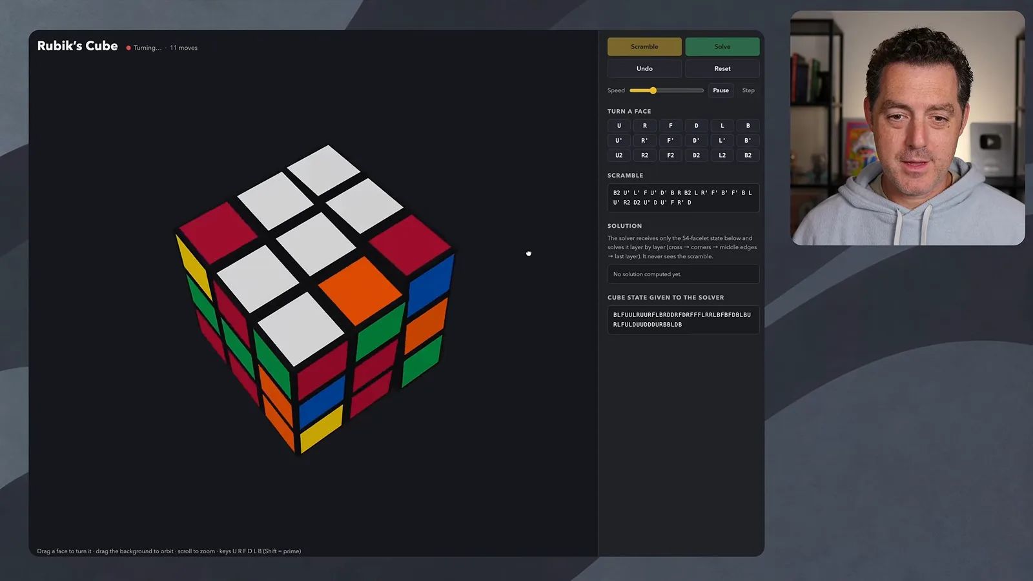
Task: Apply the B2 double turn
Action: coord(748,155)
